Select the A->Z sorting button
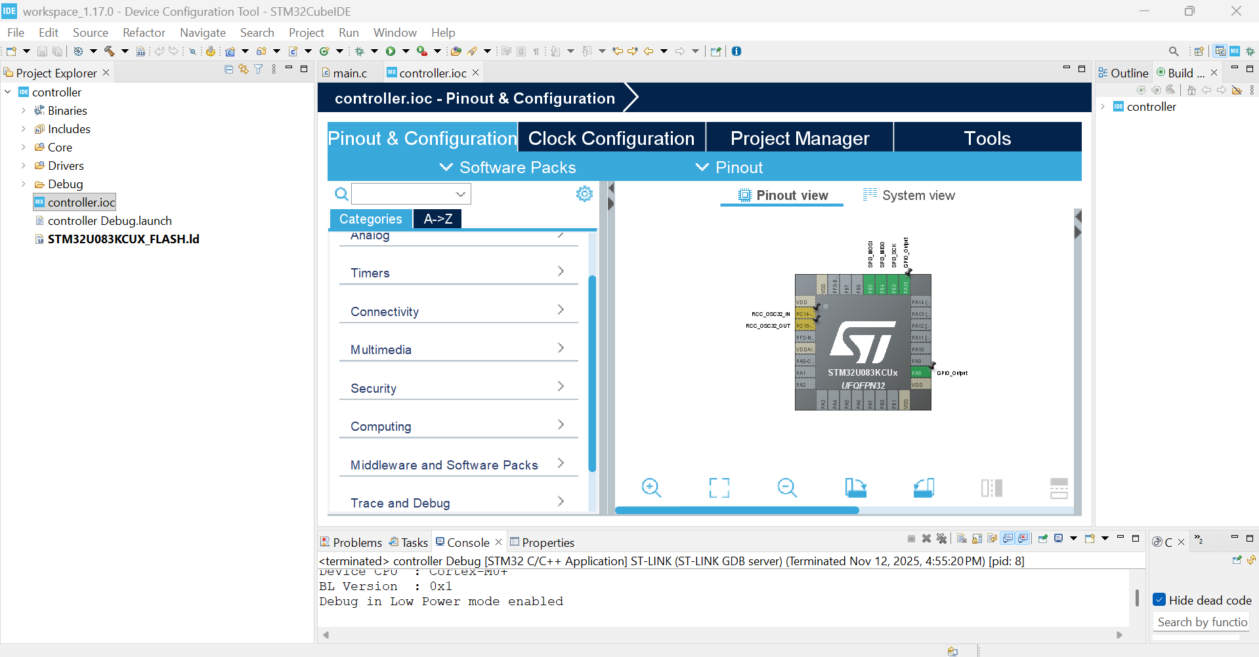The image size is (1259, 657). pos(438,219)
